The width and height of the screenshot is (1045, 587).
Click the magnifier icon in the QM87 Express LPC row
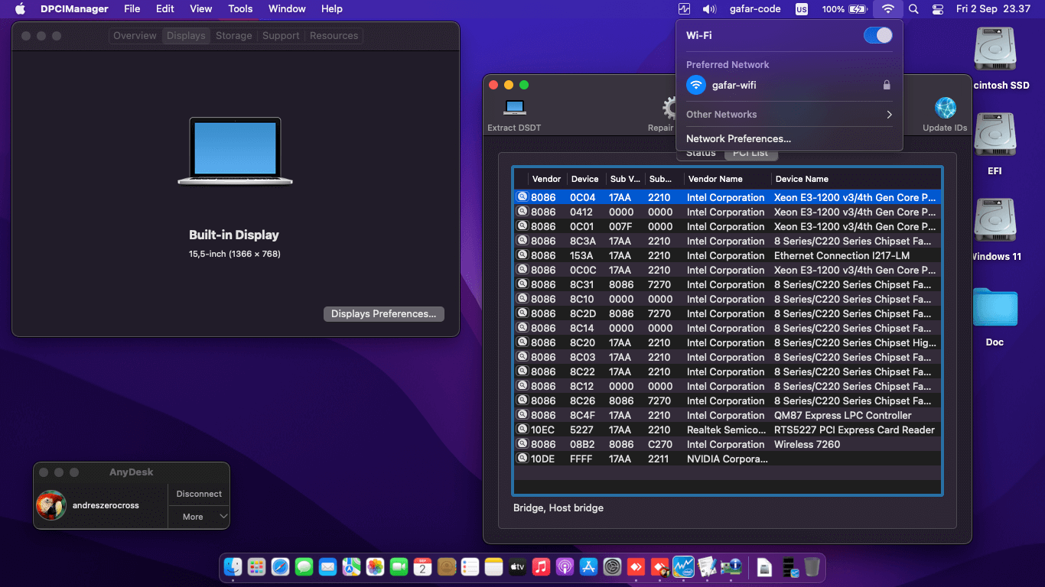[x=522, y=415]
